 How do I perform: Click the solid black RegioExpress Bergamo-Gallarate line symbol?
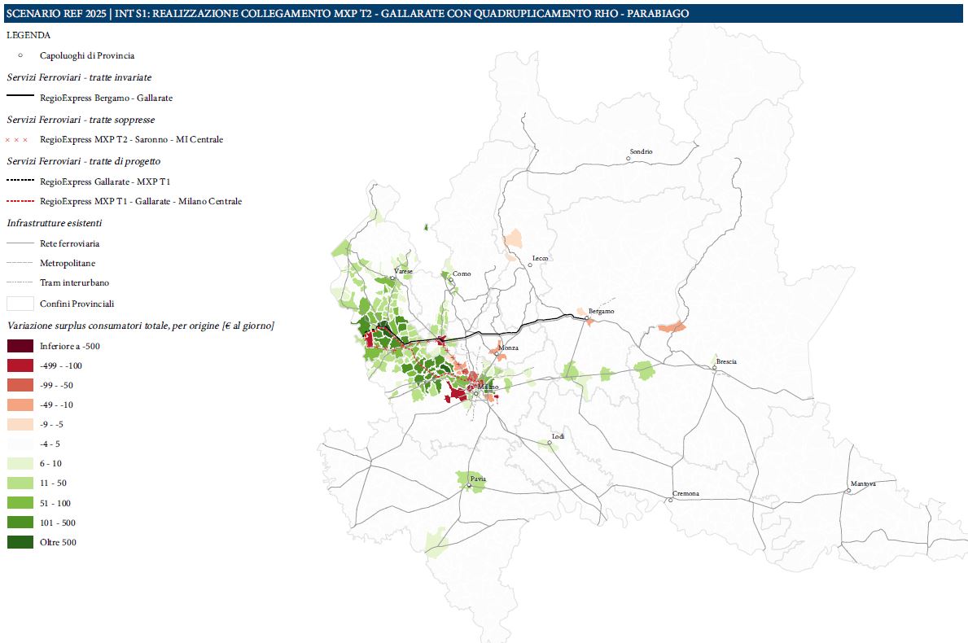[20, 96]
